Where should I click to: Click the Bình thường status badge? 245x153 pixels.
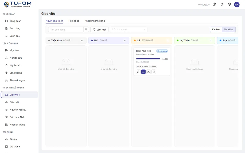pos(162,51)
